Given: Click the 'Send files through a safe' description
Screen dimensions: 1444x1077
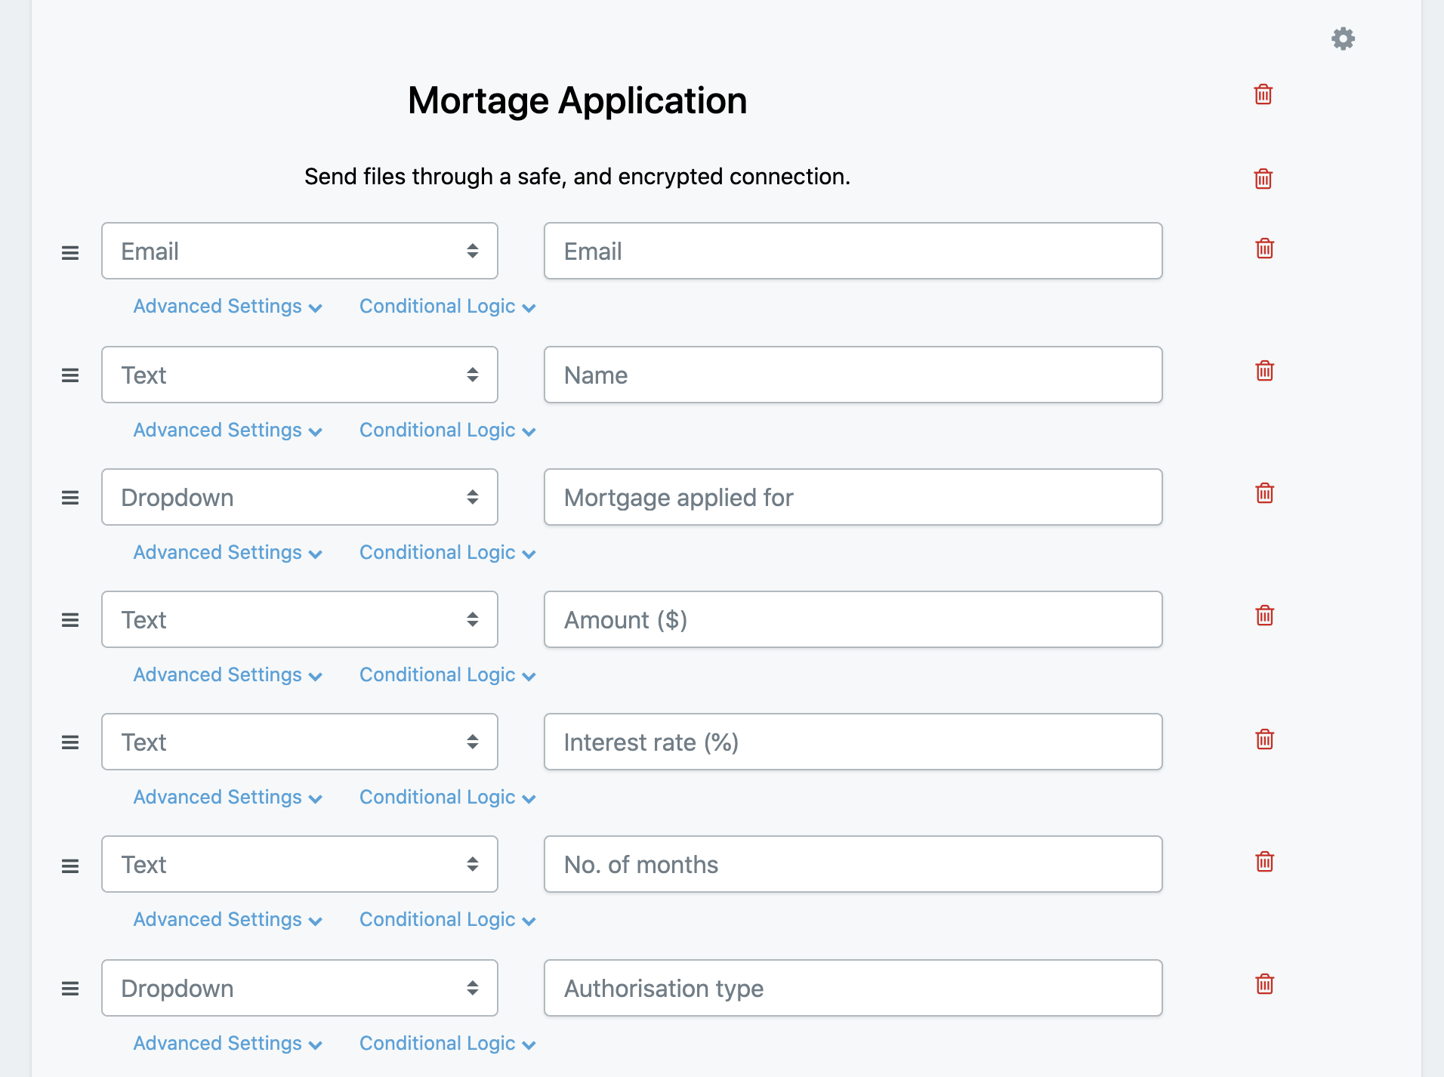Looking at the screenshot, I should click(x=578, y=176).
